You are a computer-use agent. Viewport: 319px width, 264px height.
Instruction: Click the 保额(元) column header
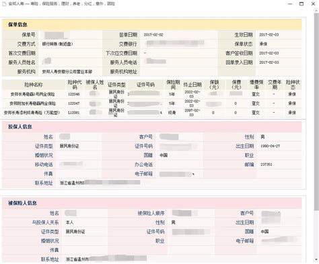214,85
